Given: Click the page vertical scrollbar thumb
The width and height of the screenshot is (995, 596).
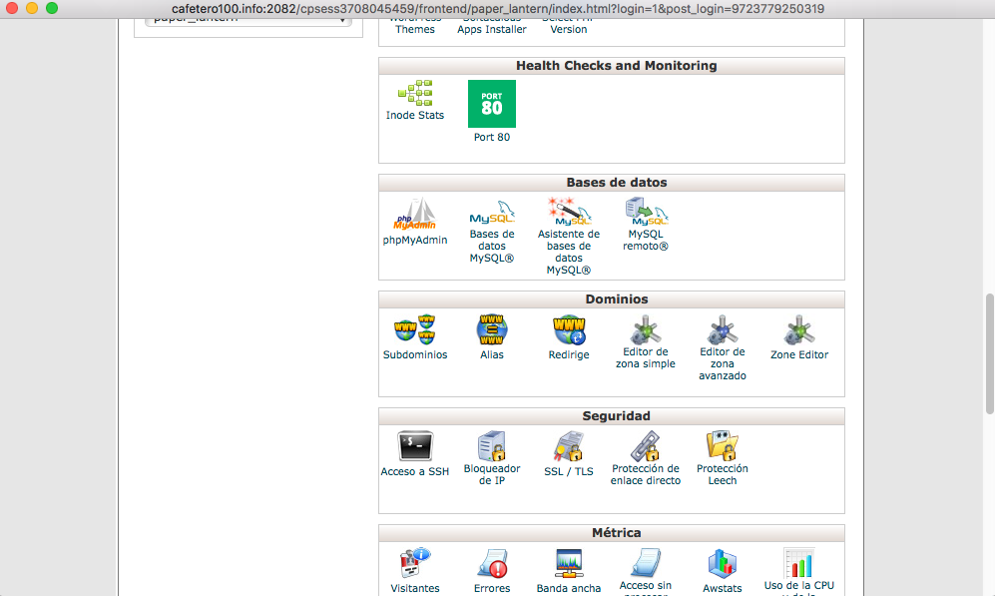Looking at the screenshot, I should tap(989, 353).
